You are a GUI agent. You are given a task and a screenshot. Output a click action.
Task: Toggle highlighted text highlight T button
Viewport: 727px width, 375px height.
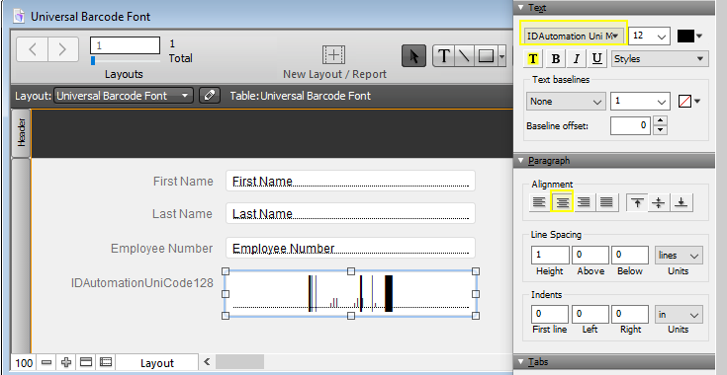click(x=533, y=59)
